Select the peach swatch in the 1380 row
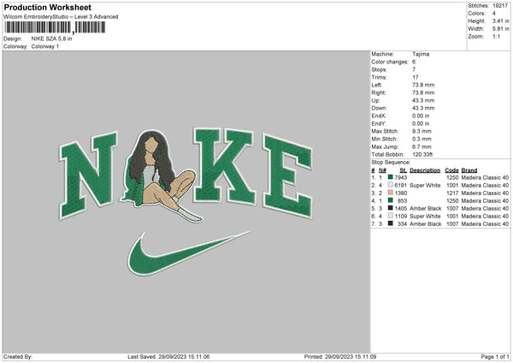 (391, 193)
